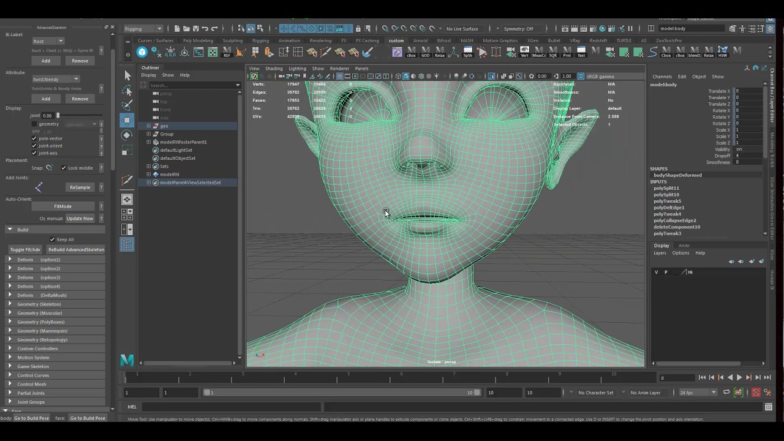The image size is (784, 441).
Task: Activate the Lasso select tool
Action: (x=127, y=91)
